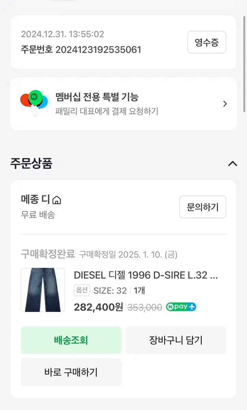Tap the 구매확정완료 status label
Image resolution: width=247 pixels, height=410 pixels.
point(48,254)
